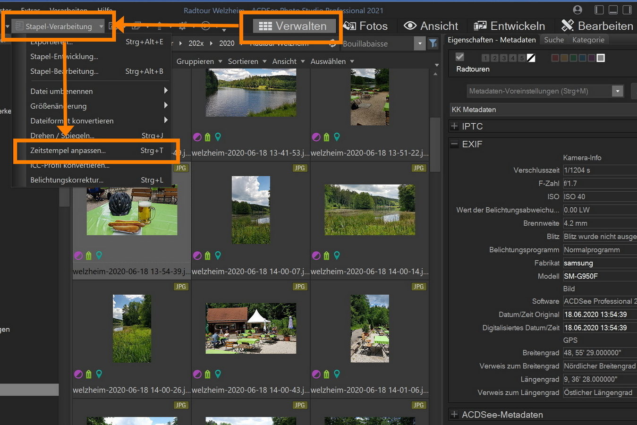Screen dimensions: 637x425
Task: Toggle bottom panel layout icon
Action: click(x=613, y=10)
